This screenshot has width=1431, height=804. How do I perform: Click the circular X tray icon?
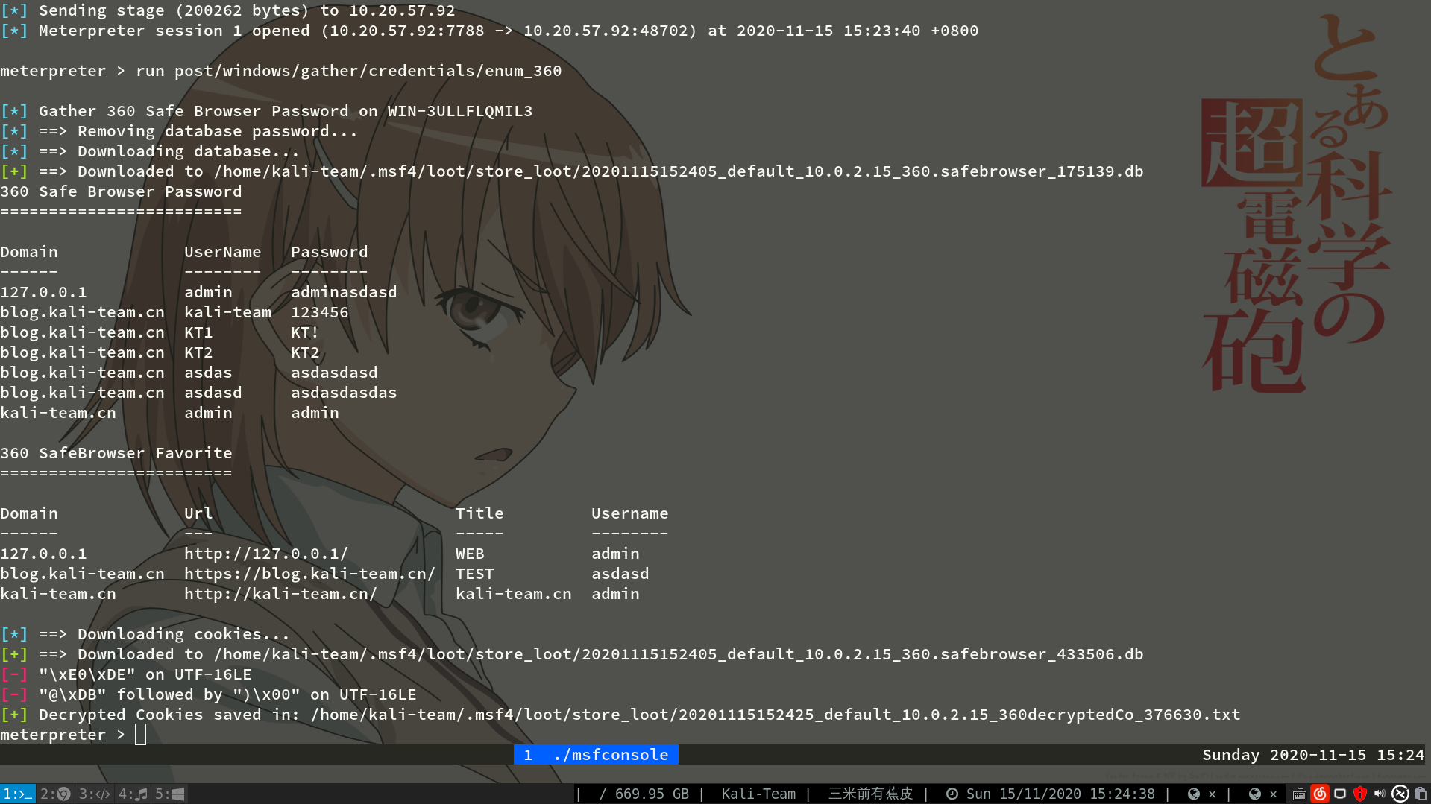click(1400, 794)
